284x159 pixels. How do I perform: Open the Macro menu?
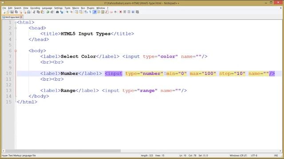coord(75,8)
